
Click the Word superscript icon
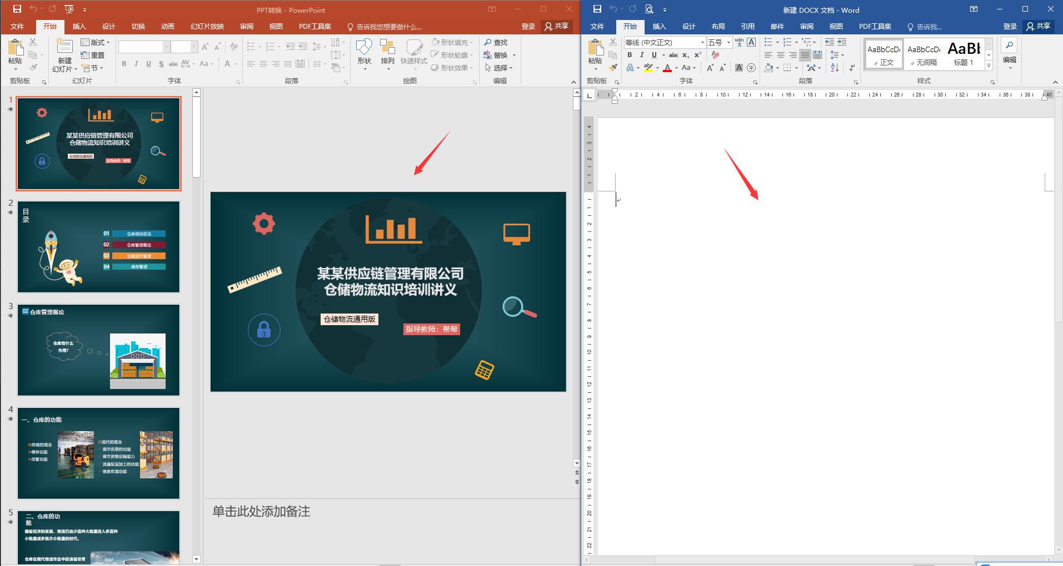pos(698,55)
